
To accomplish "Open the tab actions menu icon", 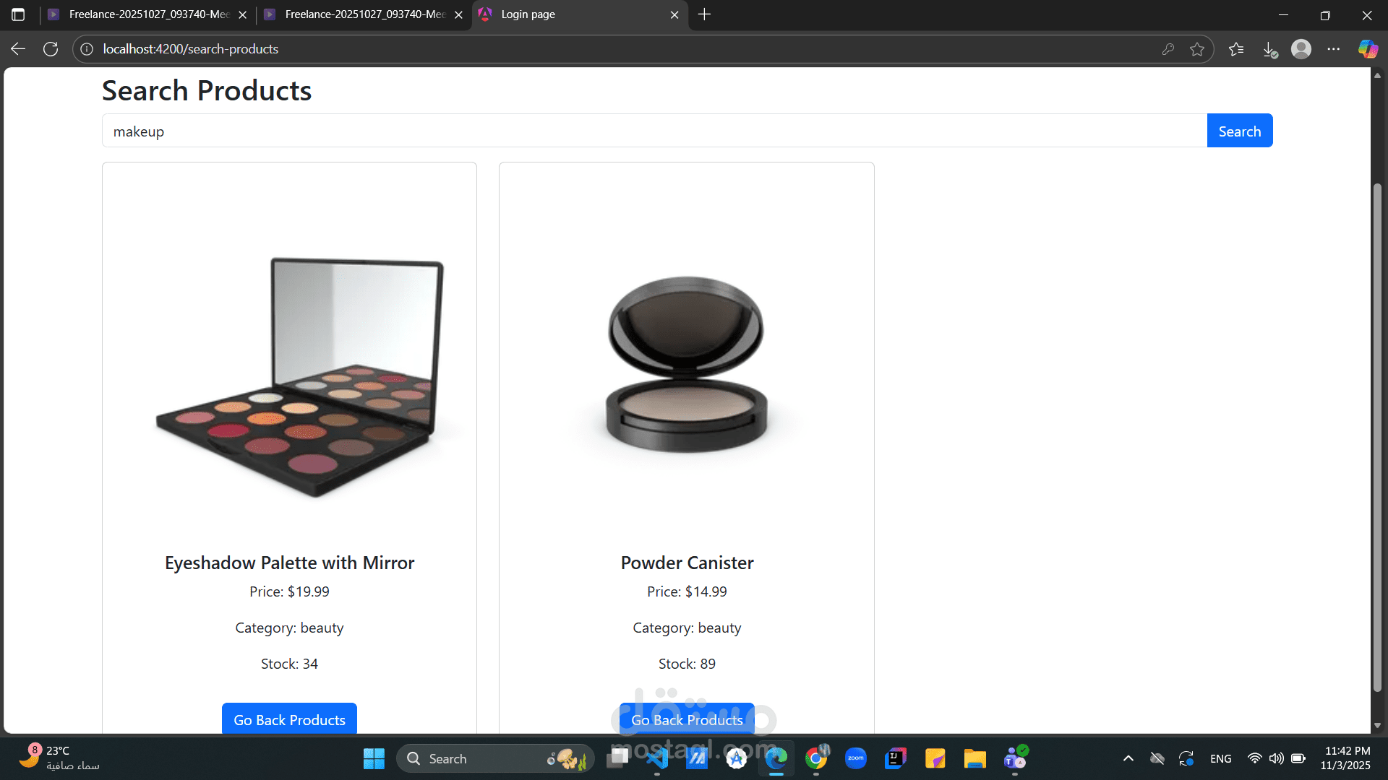I will click(x=18, y=14).
